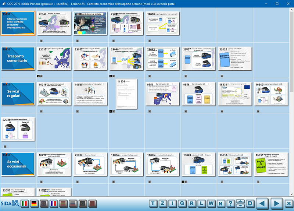The height and width of the screenshot is (211, 294).
Task: Select the Italian flag language button
Action: coord(25,203)
